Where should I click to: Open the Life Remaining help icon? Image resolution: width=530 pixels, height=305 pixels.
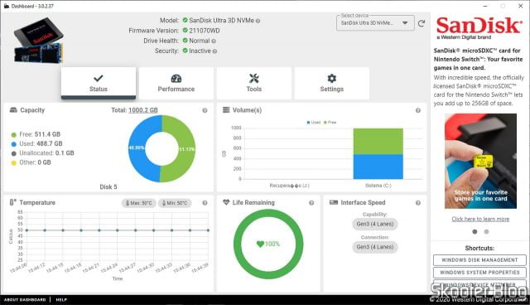tap(311, 203)
